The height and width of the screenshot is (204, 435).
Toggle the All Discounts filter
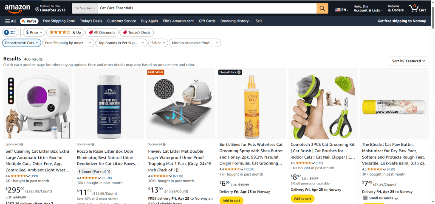pos(102,32)
